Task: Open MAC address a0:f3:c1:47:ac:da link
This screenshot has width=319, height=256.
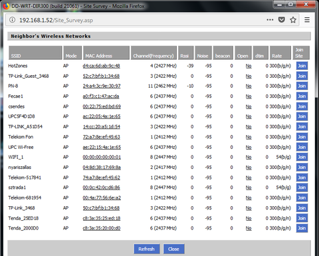Action: pyautogui.click(x=101, y=96)
